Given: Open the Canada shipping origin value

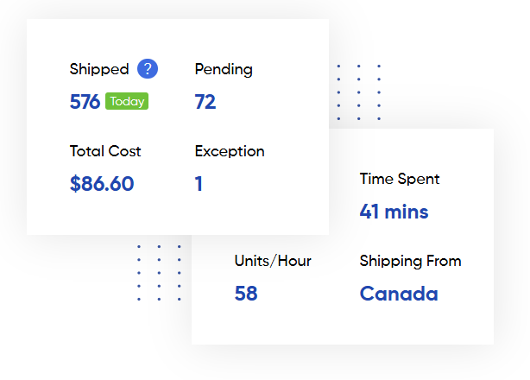Looking at the screenshot, I should (x=399, y=294).
